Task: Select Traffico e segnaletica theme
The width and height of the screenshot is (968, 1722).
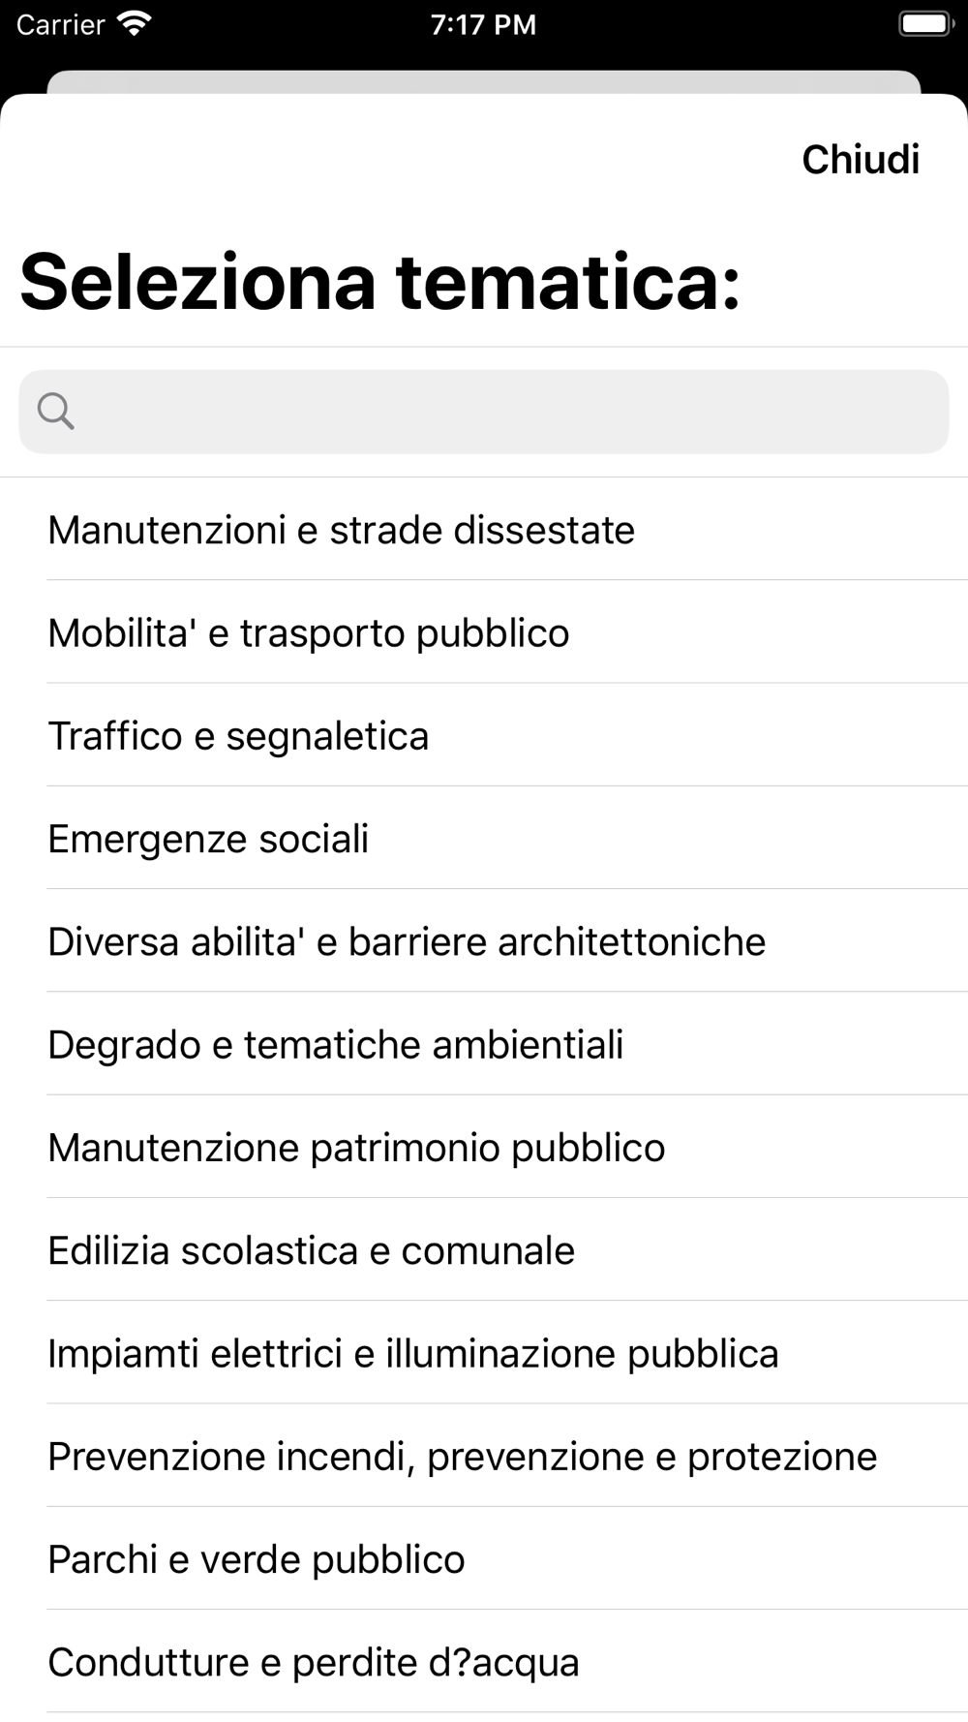Action: [x=484, y=735]
